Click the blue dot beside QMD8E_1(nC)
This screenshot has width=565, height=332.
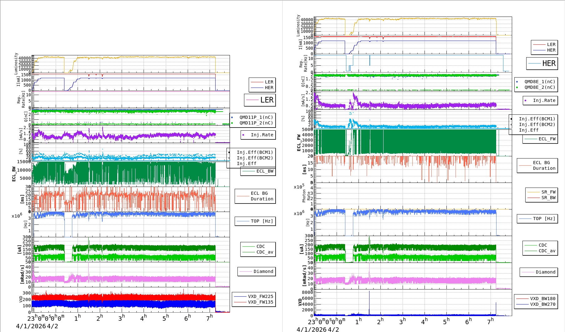pyautogui.click(x=517, y=82)
